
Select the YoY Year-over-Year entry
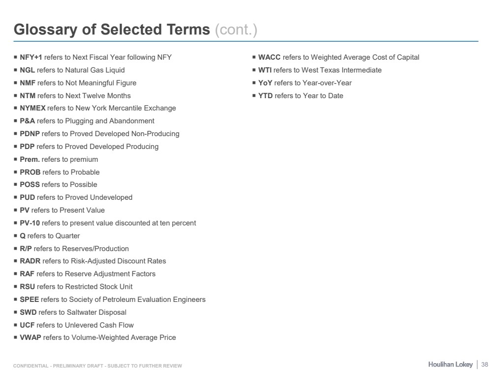(x=305, y=83)
